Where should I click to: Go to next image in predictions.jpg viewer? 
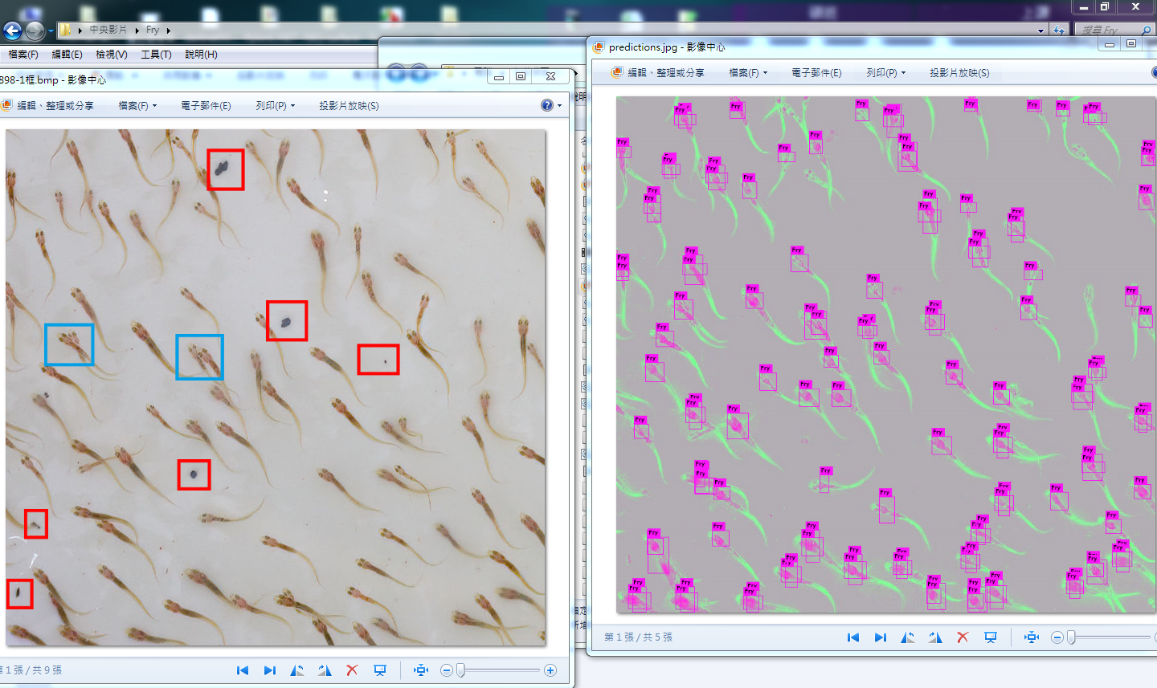point(881,637)
